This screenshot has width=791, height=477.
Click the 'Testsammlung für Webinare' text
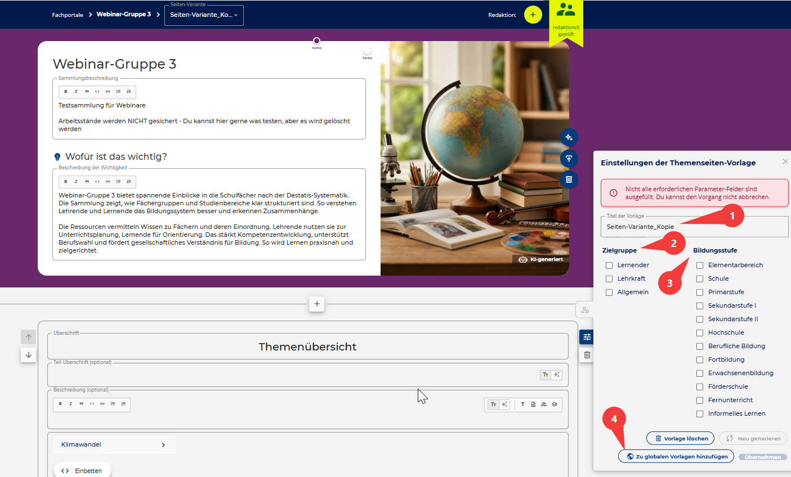[x=102, y=105]
